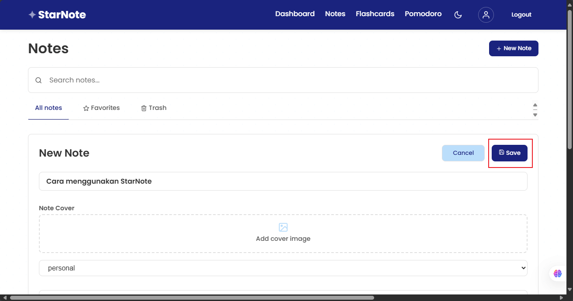Click the save disk icon inside Save button
This screenshot has width=573, height=301.
point(503,153)
